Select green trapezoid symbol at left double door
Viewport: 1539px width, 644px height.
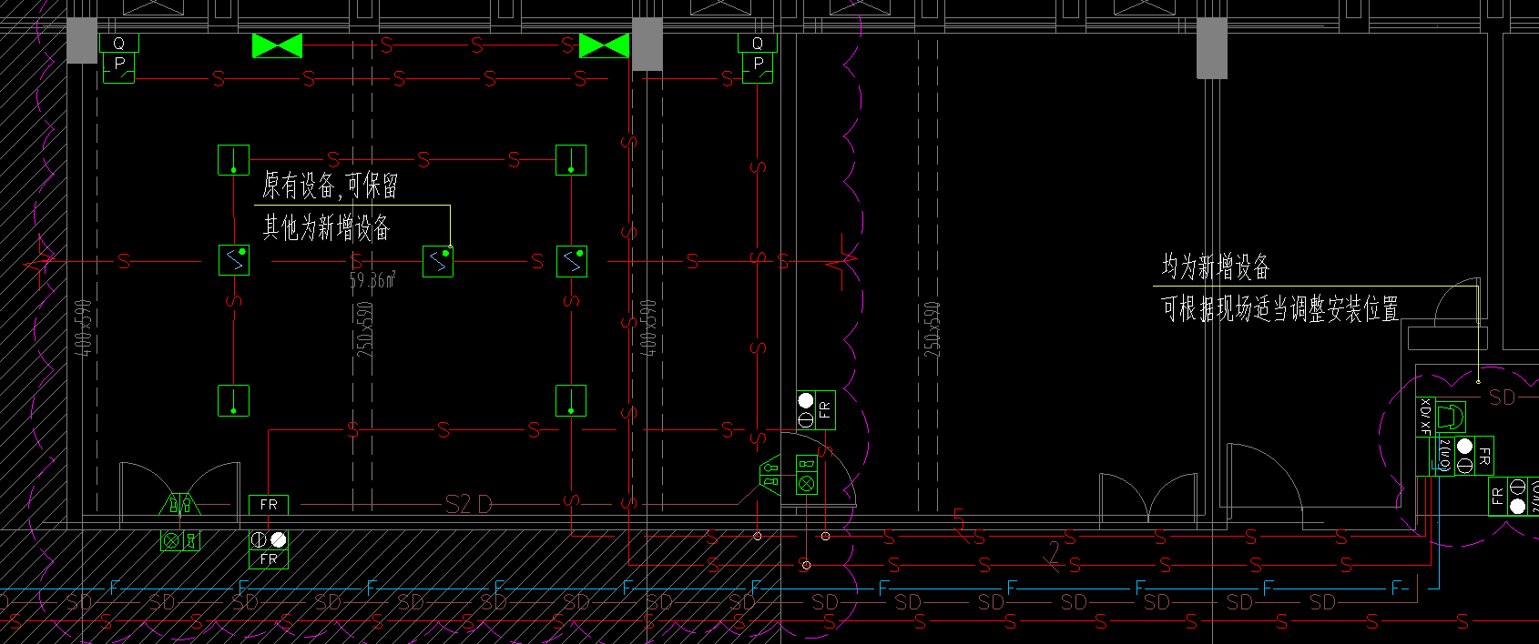tap(180, 503)
